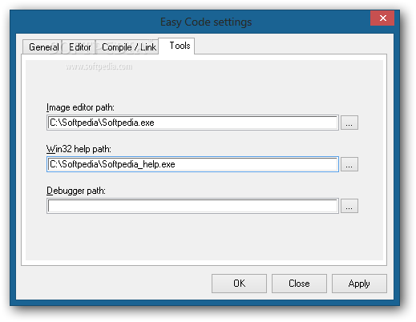
Task: Focus the Image editor path field
Action: (x=192, y=123)
